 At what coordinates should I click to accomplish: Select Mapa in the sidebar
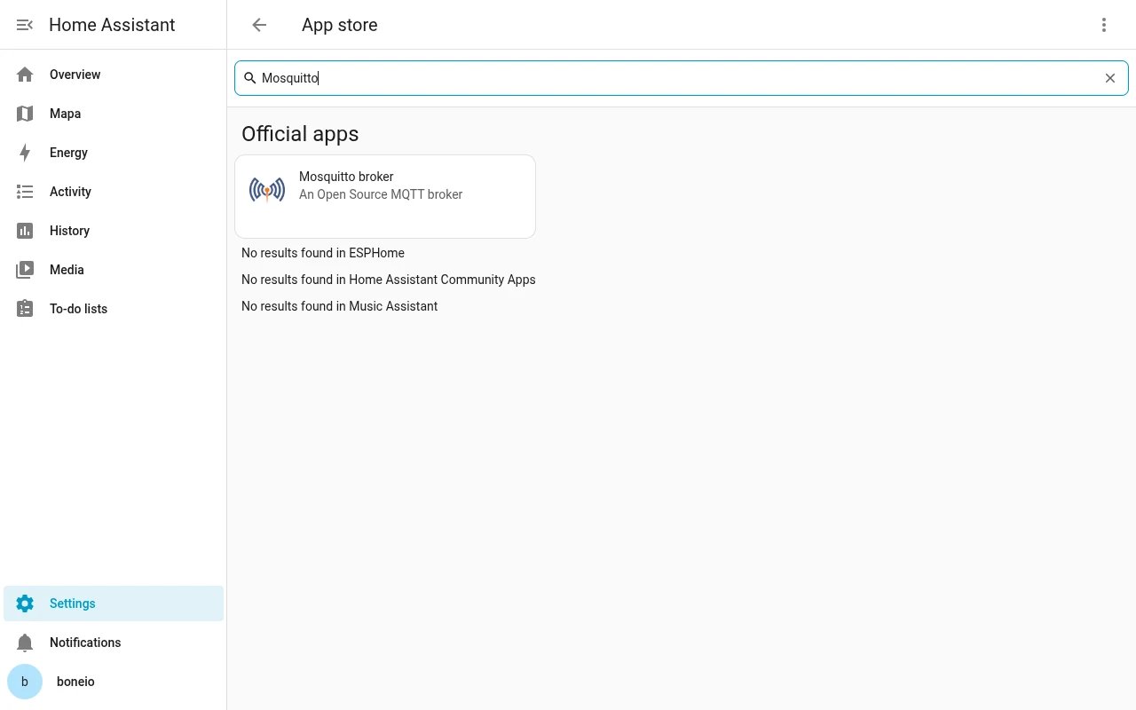pyautogui.click(x=114, y=114)
